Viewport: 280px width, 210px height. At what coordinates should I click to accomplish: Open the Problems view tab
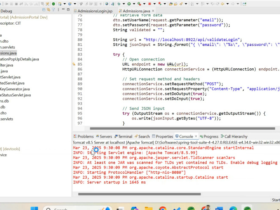[x=83, y=136]
